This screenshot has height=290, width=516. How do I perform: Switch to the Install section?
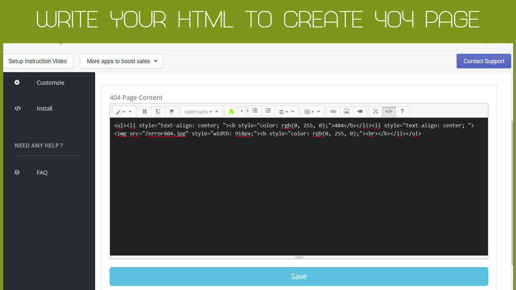(44, 108)
